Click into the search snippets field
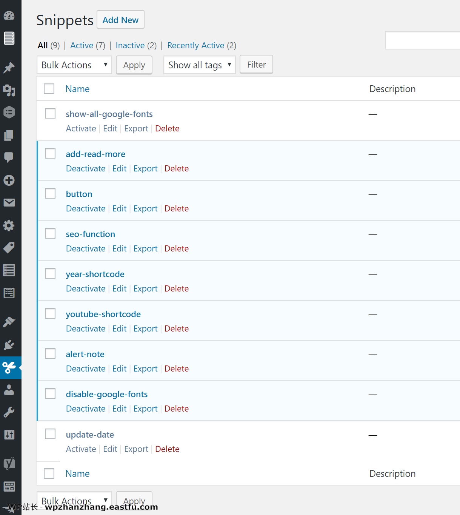 click(x=423, y=40)
